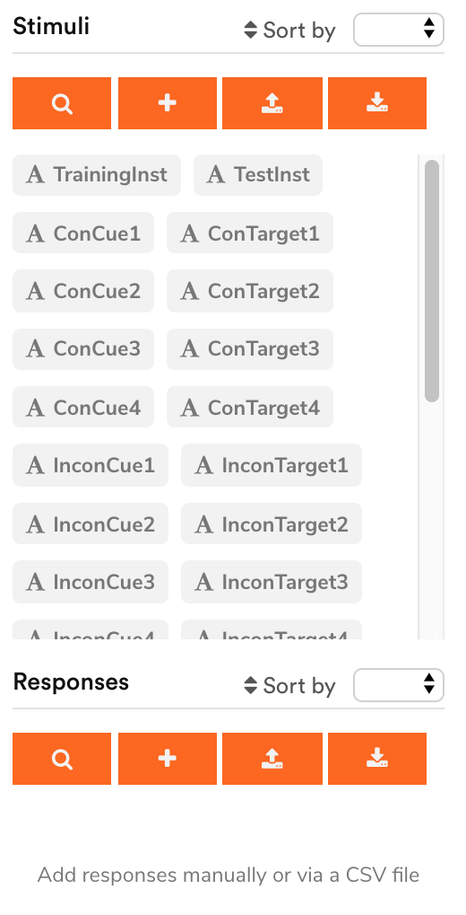The height and width of the screenshot is (915, 466).
Task: Upload responses CSV via upload icon
Action: click(272, 759)
